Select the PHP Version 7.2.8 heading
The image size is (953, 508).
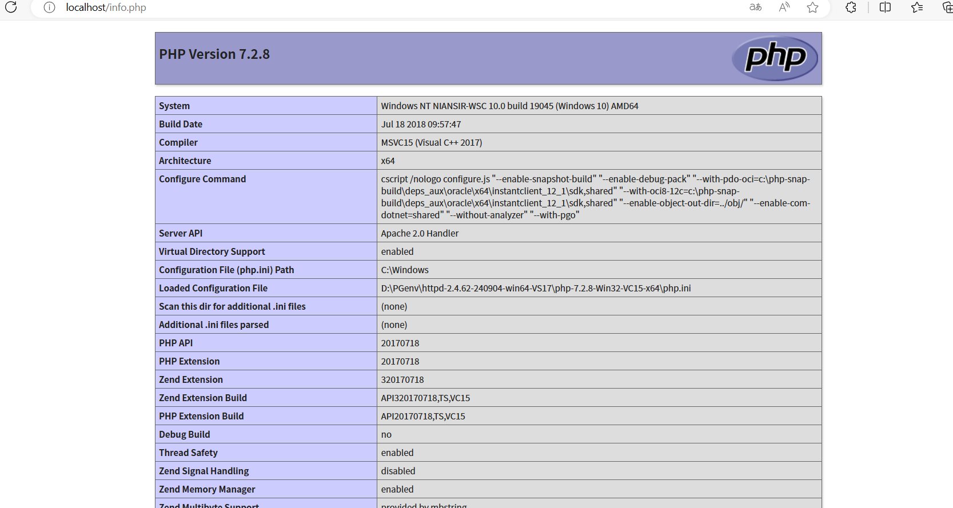click(214, 54)
